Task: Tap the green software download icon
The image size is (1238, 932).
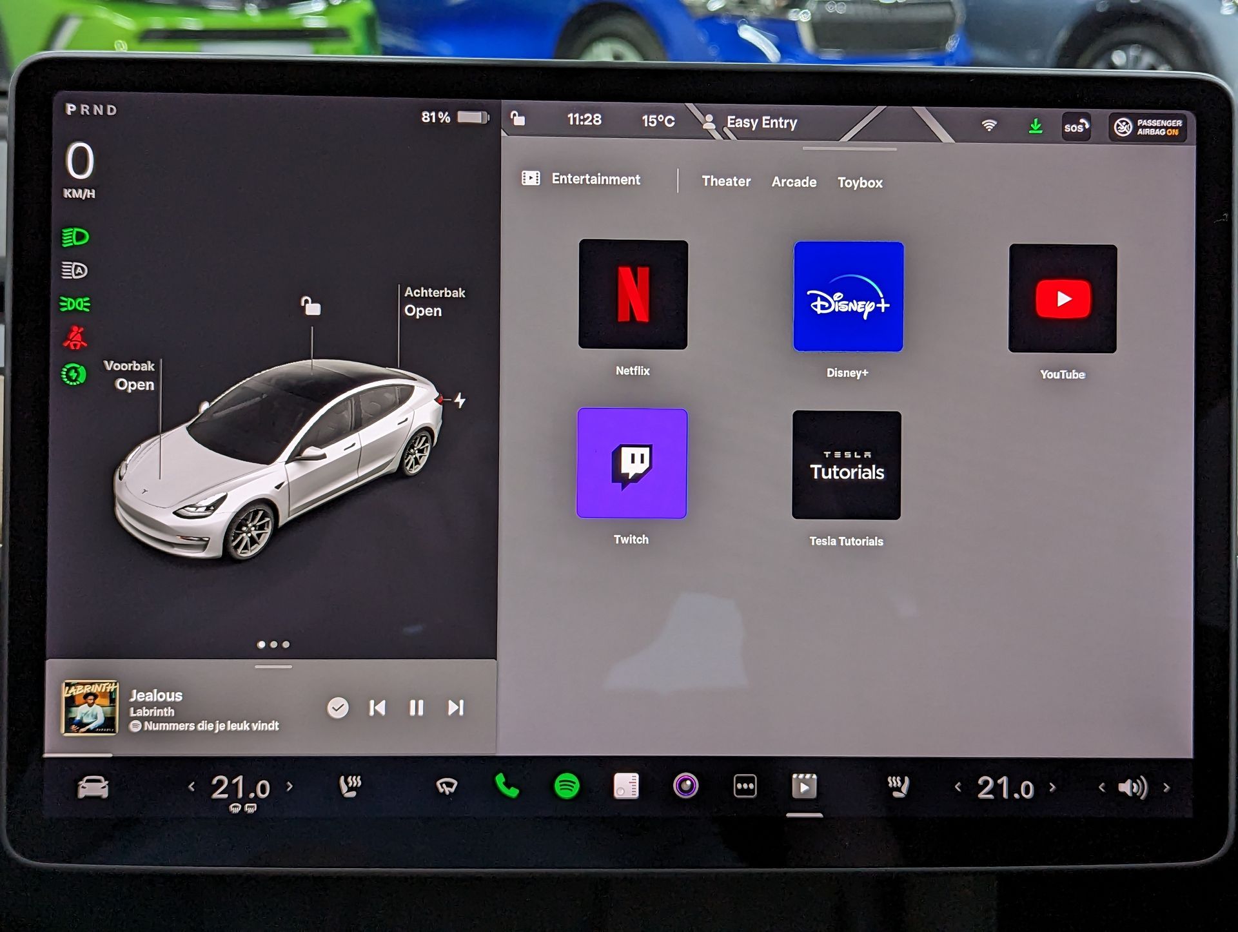Action: [x=1036, y=126]
